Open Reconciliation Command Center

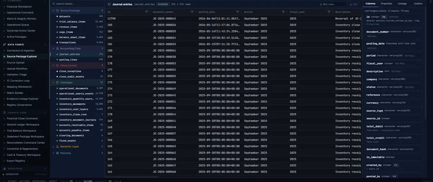click(x=26, y=143)
